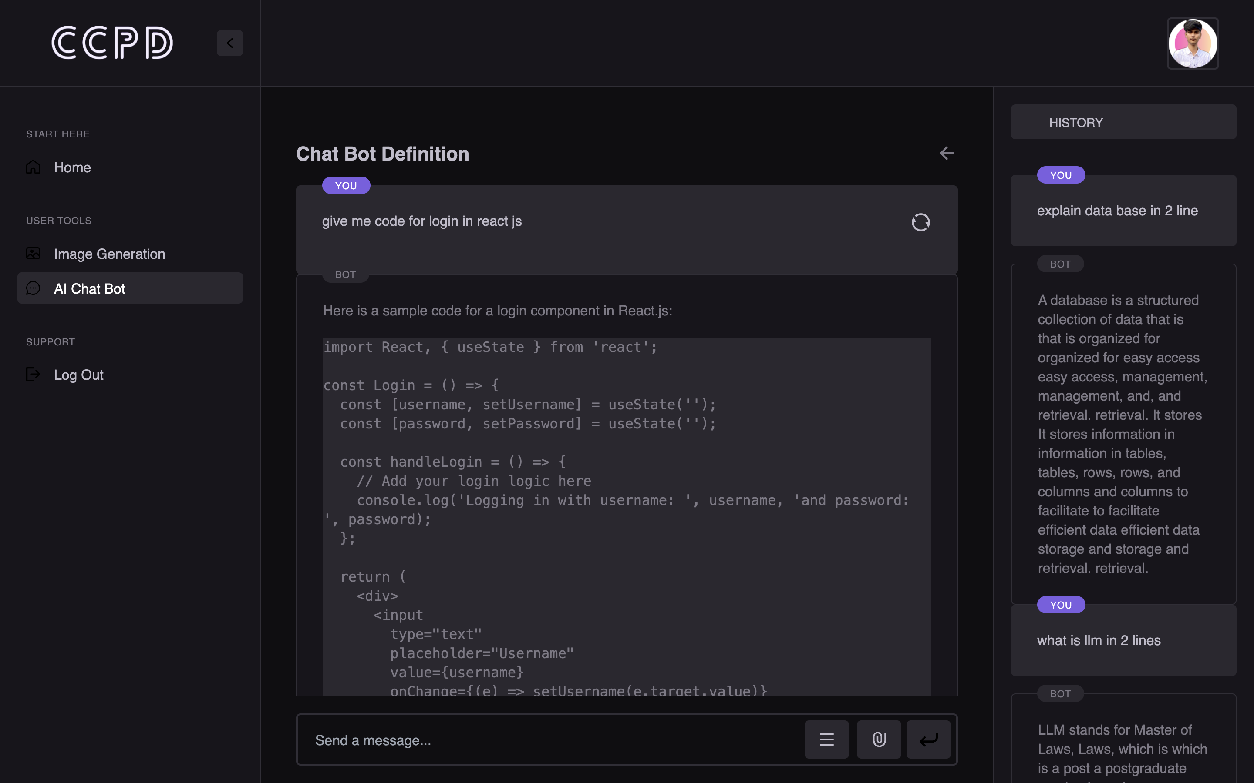This screenshot has width=1254, height=783.
Task: Click back arrow beside Chat Bot Definition
Action: click(x=947, y=153)
